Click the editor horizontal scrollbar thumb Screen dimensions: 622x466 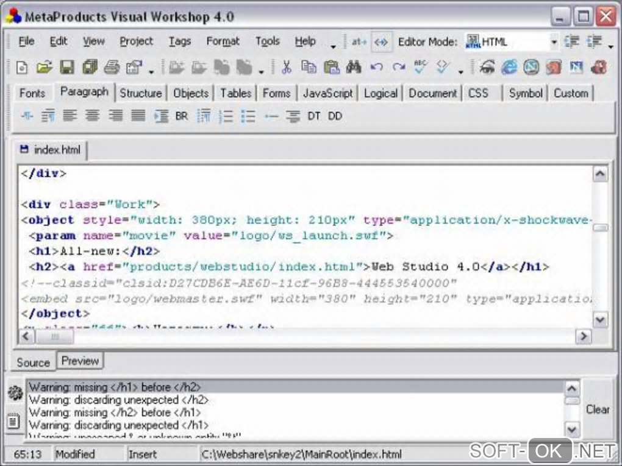55,337
